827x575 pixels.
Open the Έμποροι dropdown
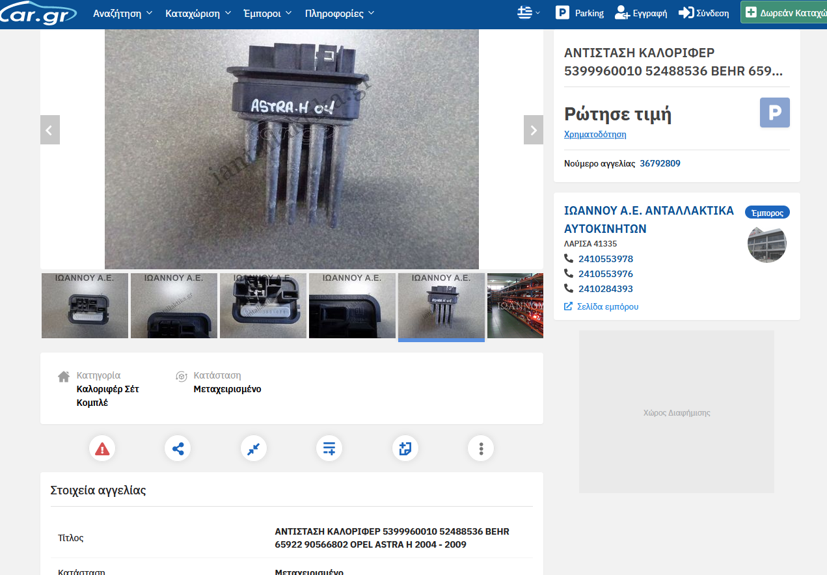tap(267, 13)
